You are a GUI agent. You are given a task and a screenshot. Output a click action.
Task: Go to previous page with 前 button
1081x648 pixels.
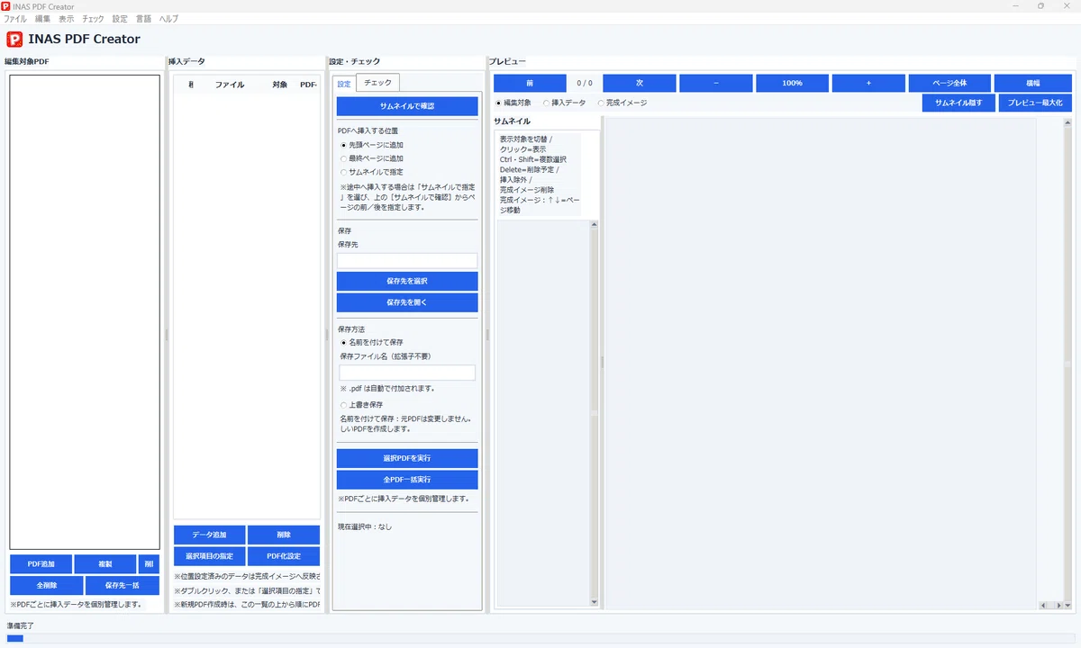(530, 83)
